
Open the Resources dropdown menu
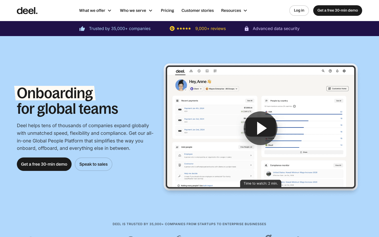(x=234, y=11)
